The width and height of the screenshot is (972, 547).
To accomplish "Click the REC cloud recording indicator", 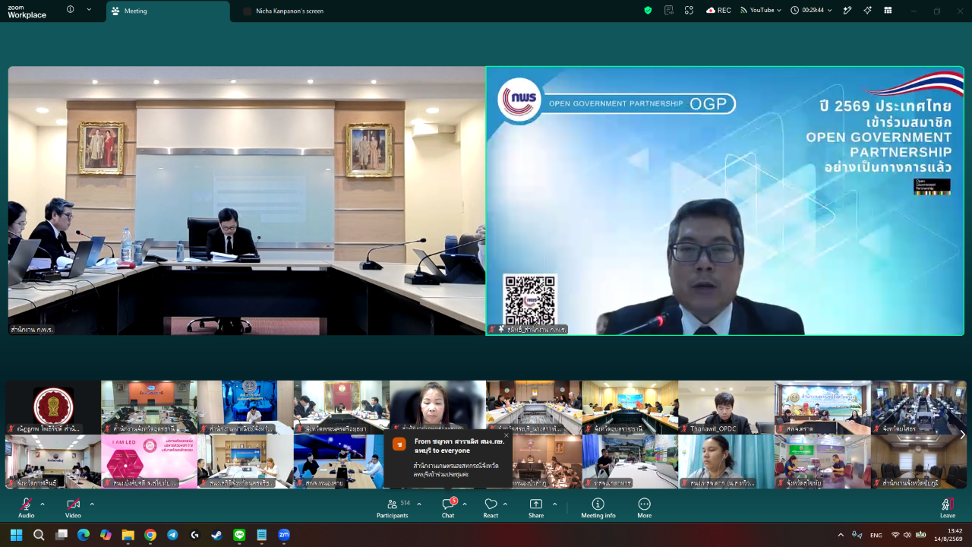I will click(x=718, y=10).
